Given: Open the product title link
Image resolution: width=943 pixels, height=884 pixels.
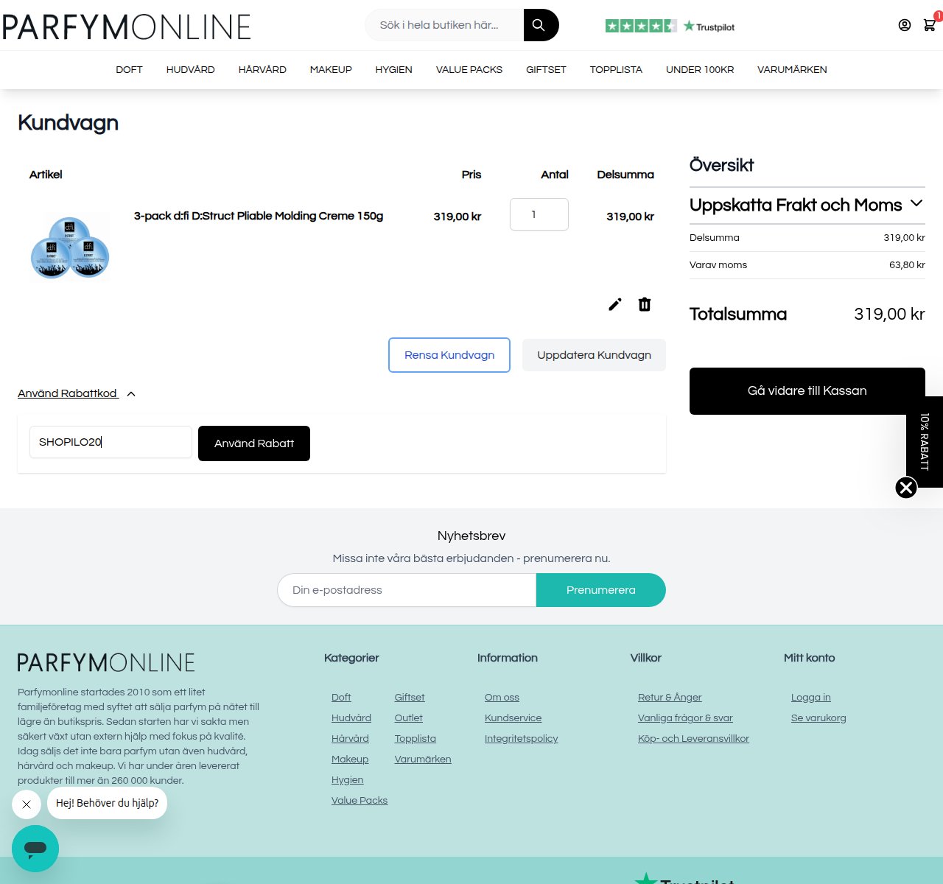Looking at the screenshot, I should 259,216.
